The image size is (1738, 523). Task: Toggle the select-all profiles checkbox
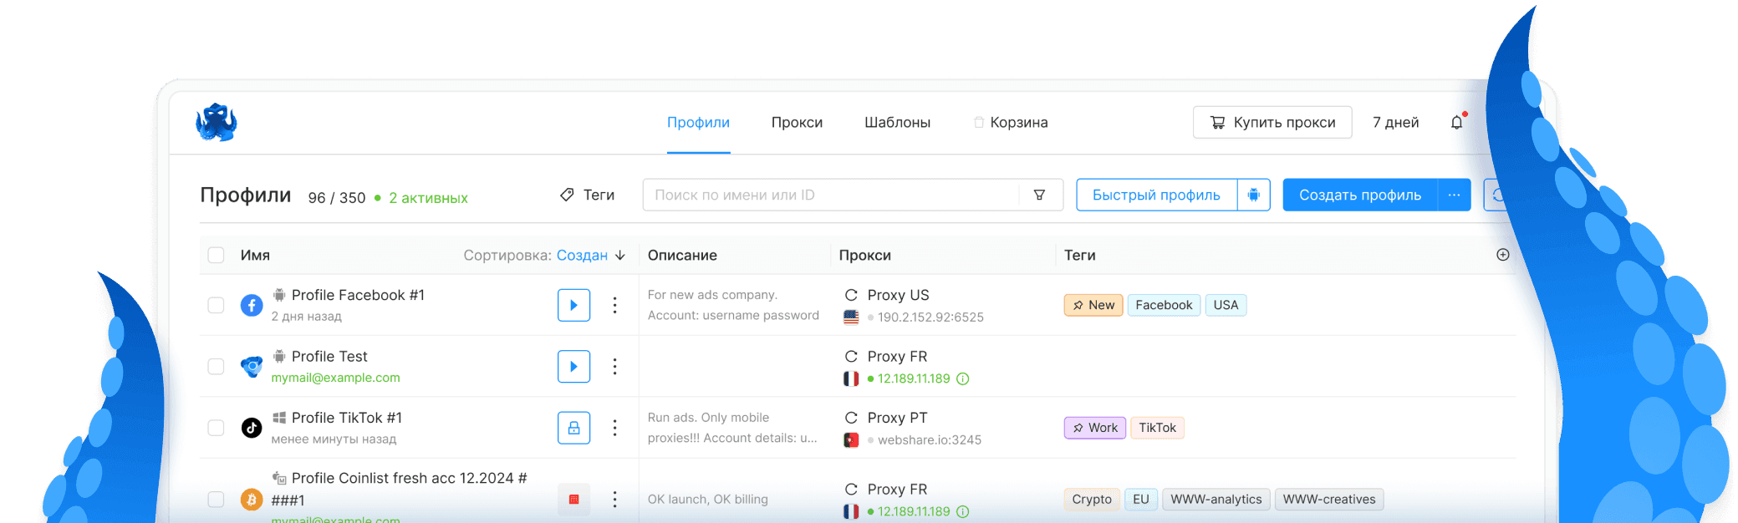coord(216,255)
